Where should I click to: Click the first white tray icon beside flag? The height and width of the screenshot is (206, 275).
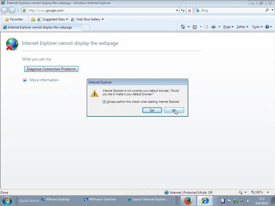(223, 201)
